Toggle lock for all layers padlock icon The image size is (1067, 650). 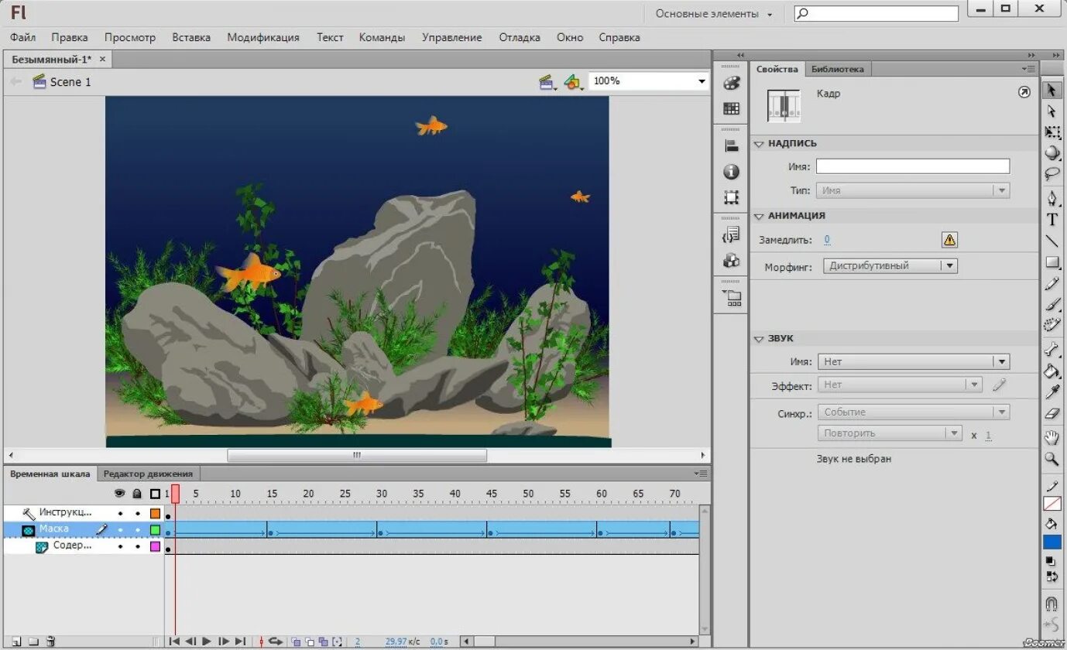click(x=137, y=493)
